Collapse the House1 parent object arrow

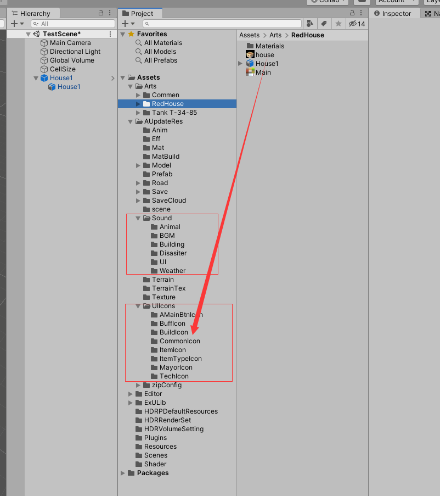36,78
